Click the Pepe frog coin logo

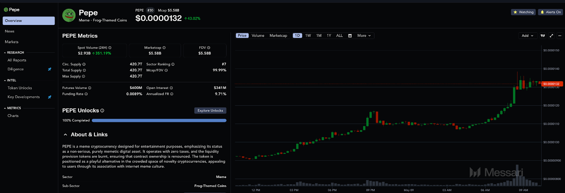[x=69, y=15]
